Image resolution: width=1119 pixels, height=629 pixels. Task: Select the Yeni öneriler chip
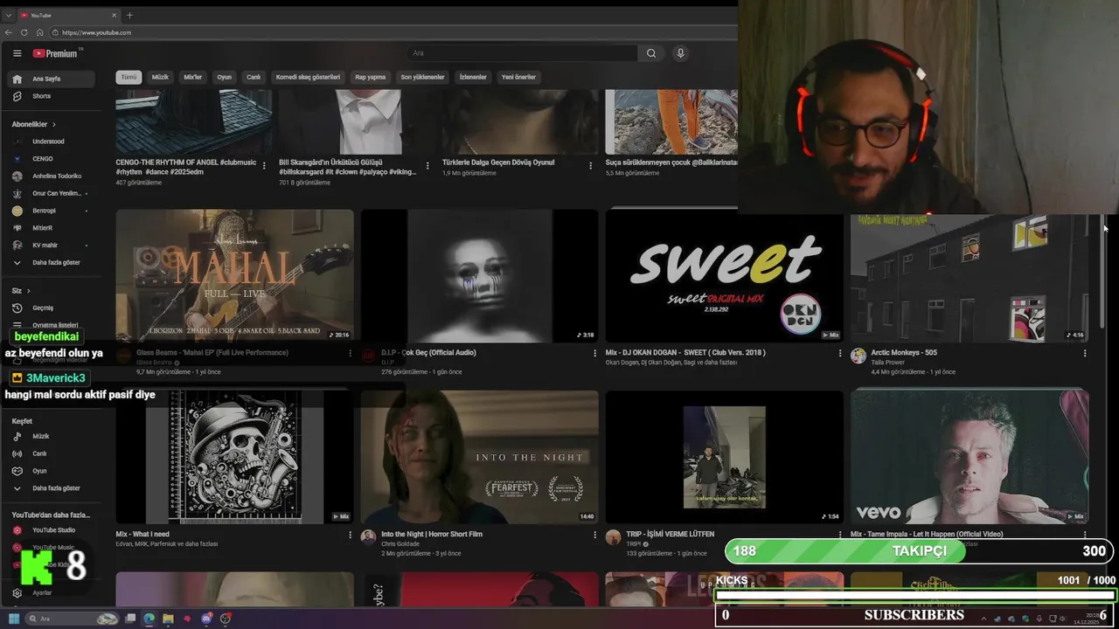click(x=518, y=77)
